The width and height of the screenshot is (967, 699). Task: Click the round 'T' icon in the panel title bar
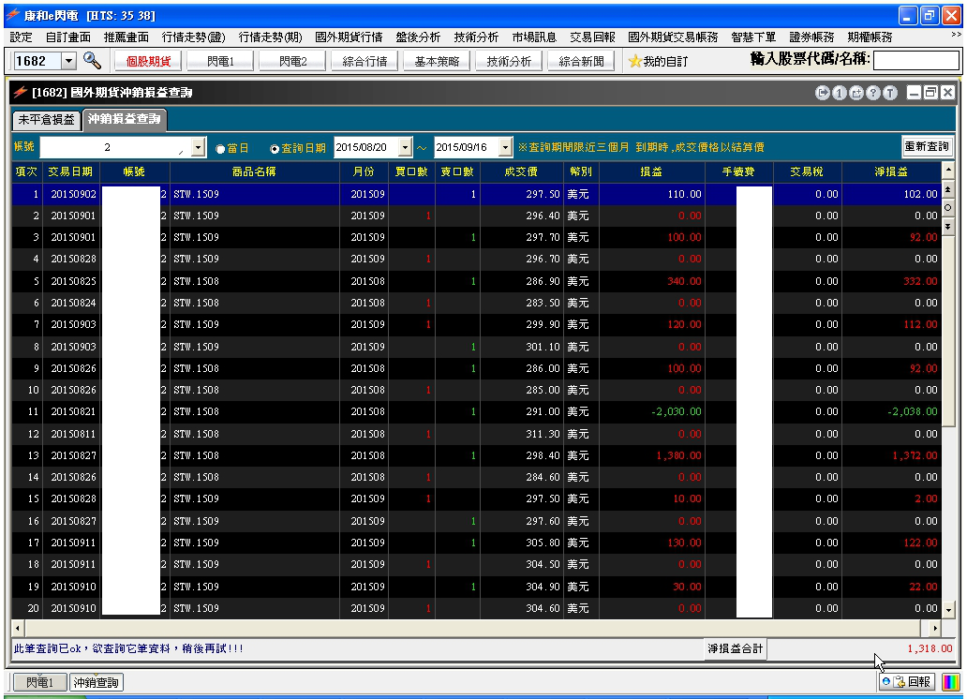click(889, 93)
